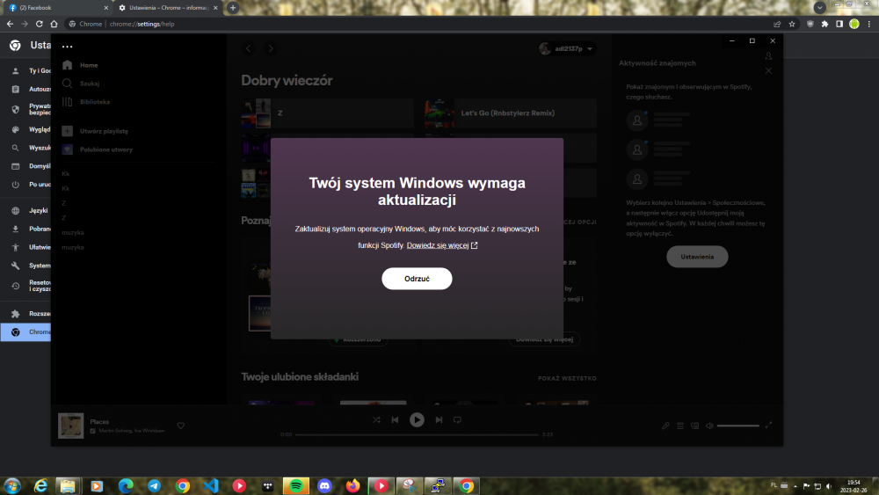Switch to the Facebook tab in Chrome
This screenshot has height=495, width=879.
pyautogui.click(x=56, y=8)
